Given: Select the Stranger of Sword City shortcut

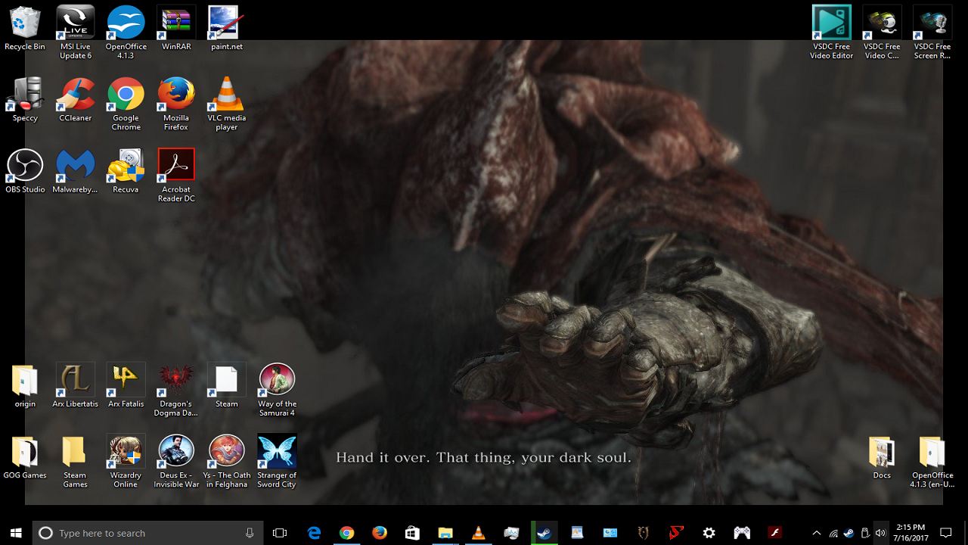Looking at the screenshot, I should click(x=277, y=461).
